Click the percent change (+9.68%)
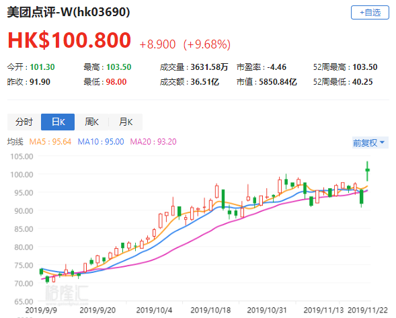Image resolution: width=396 pixels, height=318 pixels. pos(207,44)
